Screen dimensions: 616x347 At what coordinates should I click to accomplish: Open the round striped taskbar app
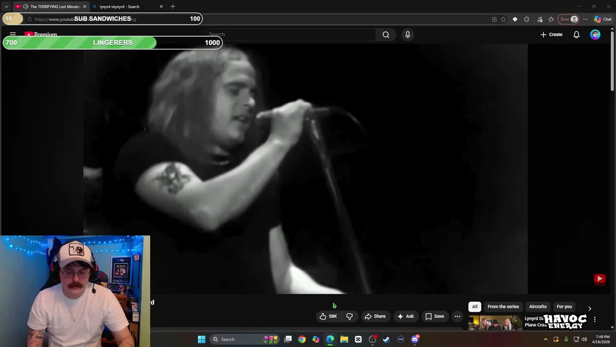pyautogui.click(x=400, y=339)
